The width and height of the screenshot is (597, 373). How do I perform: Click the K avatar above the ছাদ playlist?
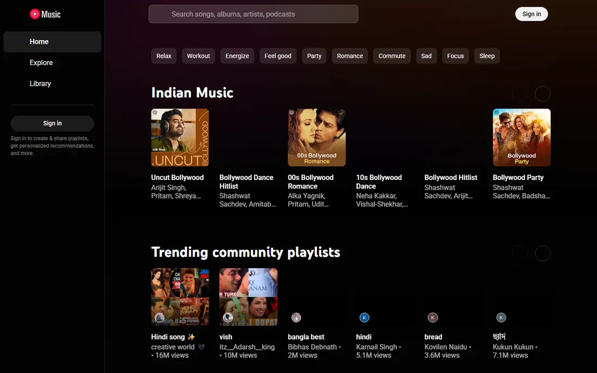501,318
